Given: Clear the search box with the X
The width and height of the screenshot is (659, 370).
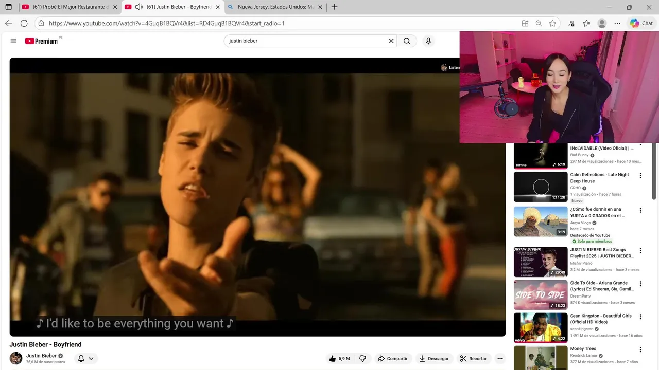Looking at the screenshot, I should point(391,41).
